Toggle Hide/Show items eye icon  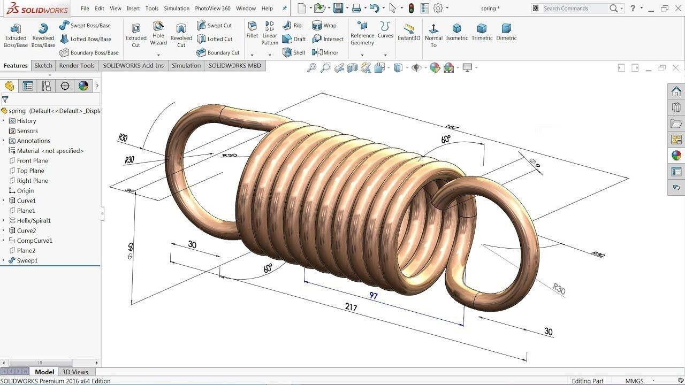(x=416, y=68)
